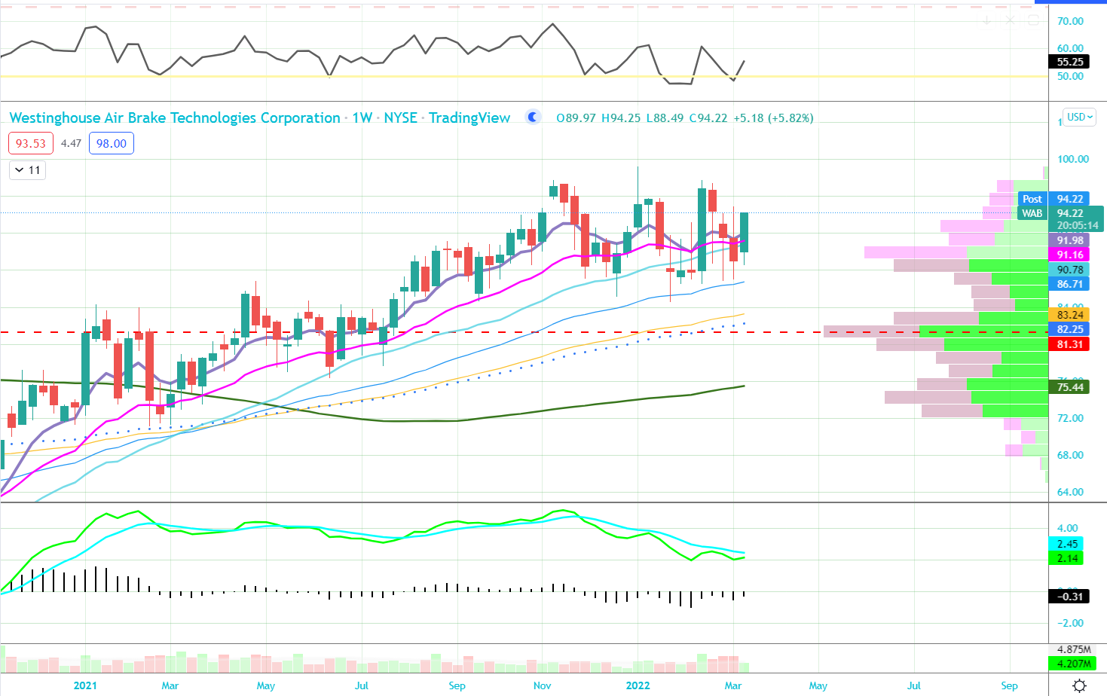Click the 90.78 cyan moving average label
Screen dimensions: 1107x696
click(1069, 270)
